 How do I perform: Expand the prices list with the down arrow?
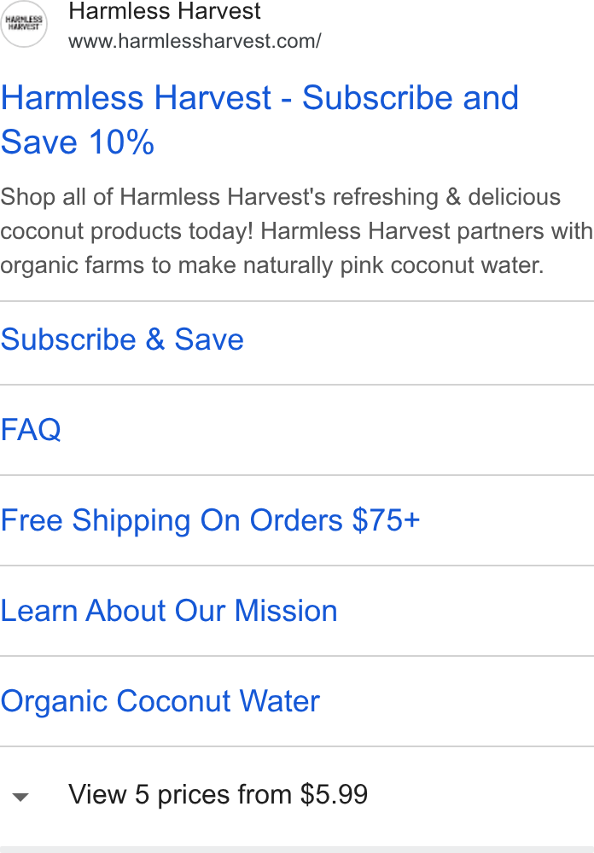tap(20, 797)
